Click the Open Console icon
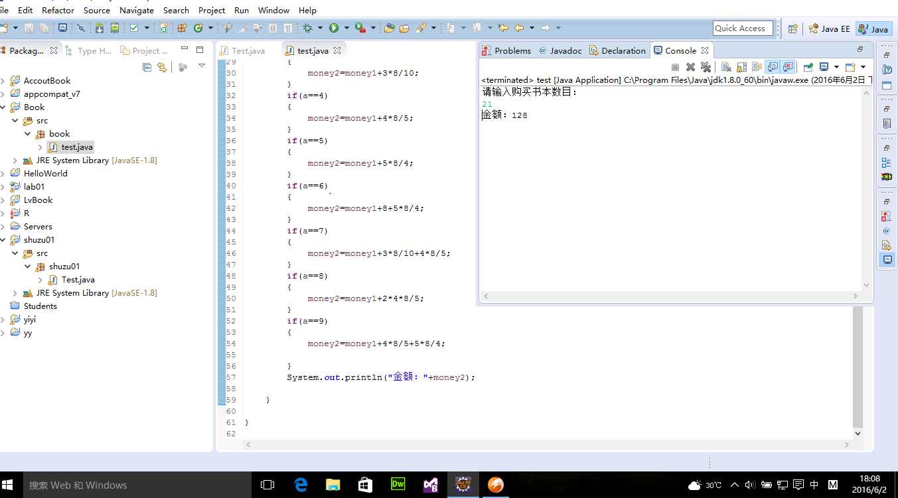 pos(850,67)
